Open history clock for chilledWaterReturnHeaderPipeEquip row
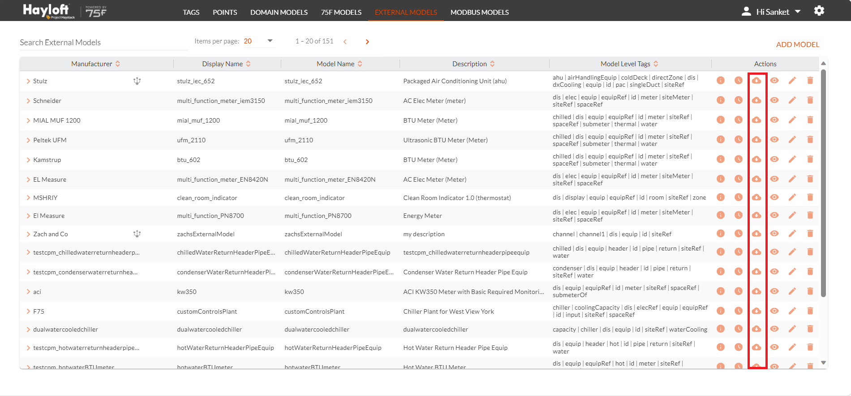Image resolution: width=851 pixels, height=396 pixels. 739,252
